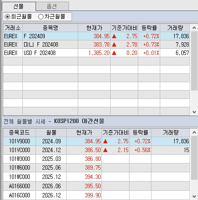
Task: Click upper table scrollbar up arrow
Action: (x=194, y=28)
